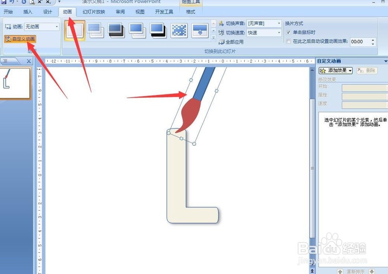Select the dissolve checkerboard transition thumbnail
Screen dimensions: 388x274
coord(179,30)
